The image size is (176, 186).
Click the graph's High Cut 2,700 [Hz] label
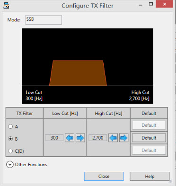pos(139,96)
